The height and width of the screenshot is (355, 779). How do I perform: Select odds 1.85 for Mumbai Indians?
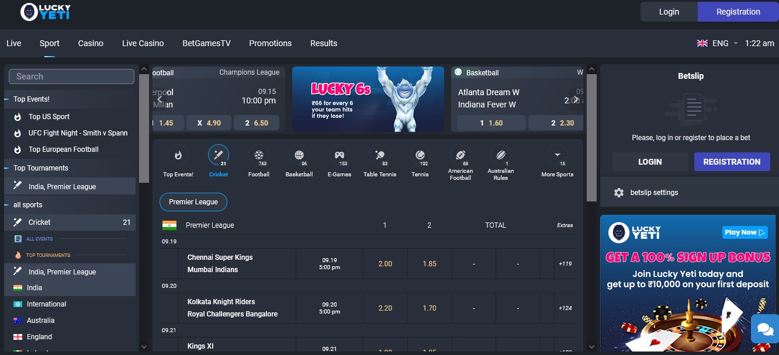[430, 264]
